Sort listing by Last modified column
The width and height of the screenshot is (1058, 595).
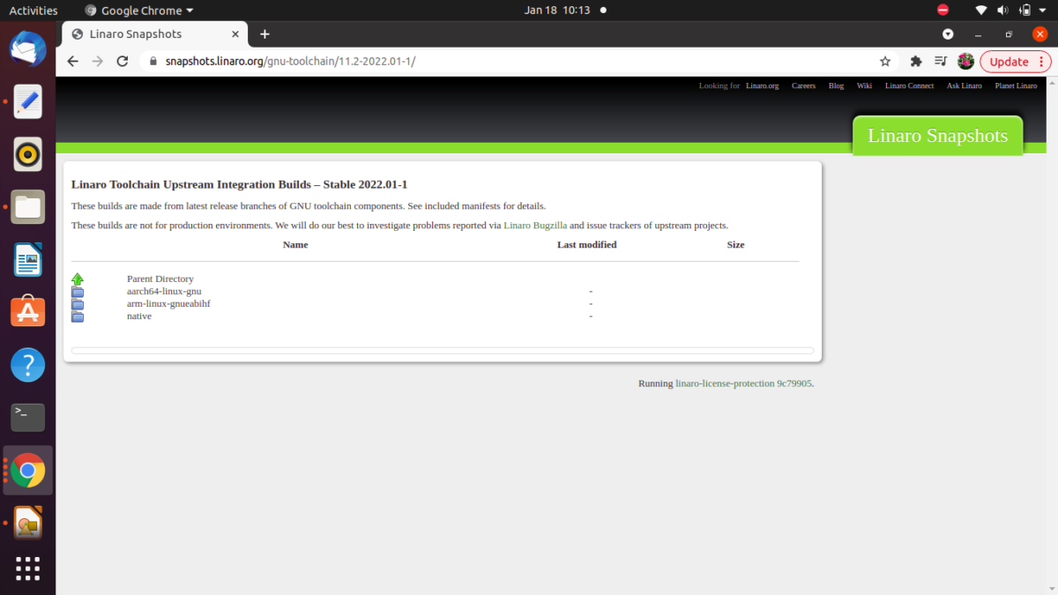tap(587, 245)
